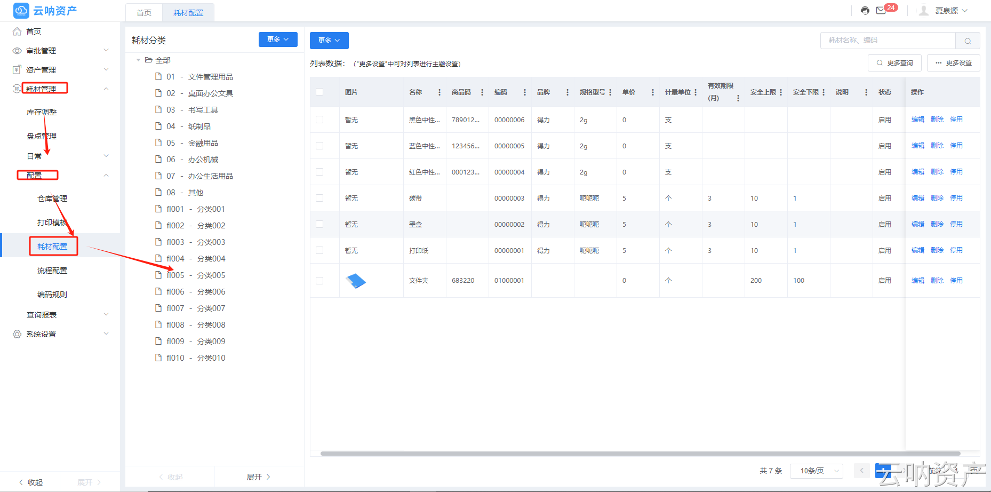991x492 pixels.
Task: Open column menu dots for 单价
Action: (x=653, y=92)
